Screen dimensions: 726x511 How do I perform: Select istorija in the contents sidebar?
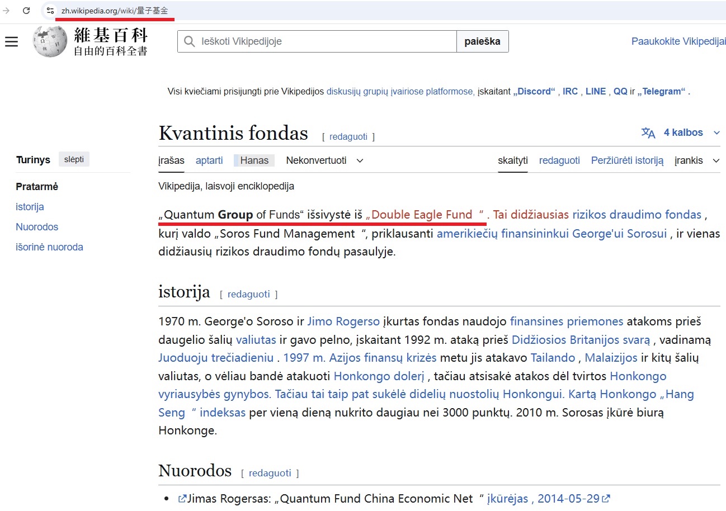tap(30, 207)
